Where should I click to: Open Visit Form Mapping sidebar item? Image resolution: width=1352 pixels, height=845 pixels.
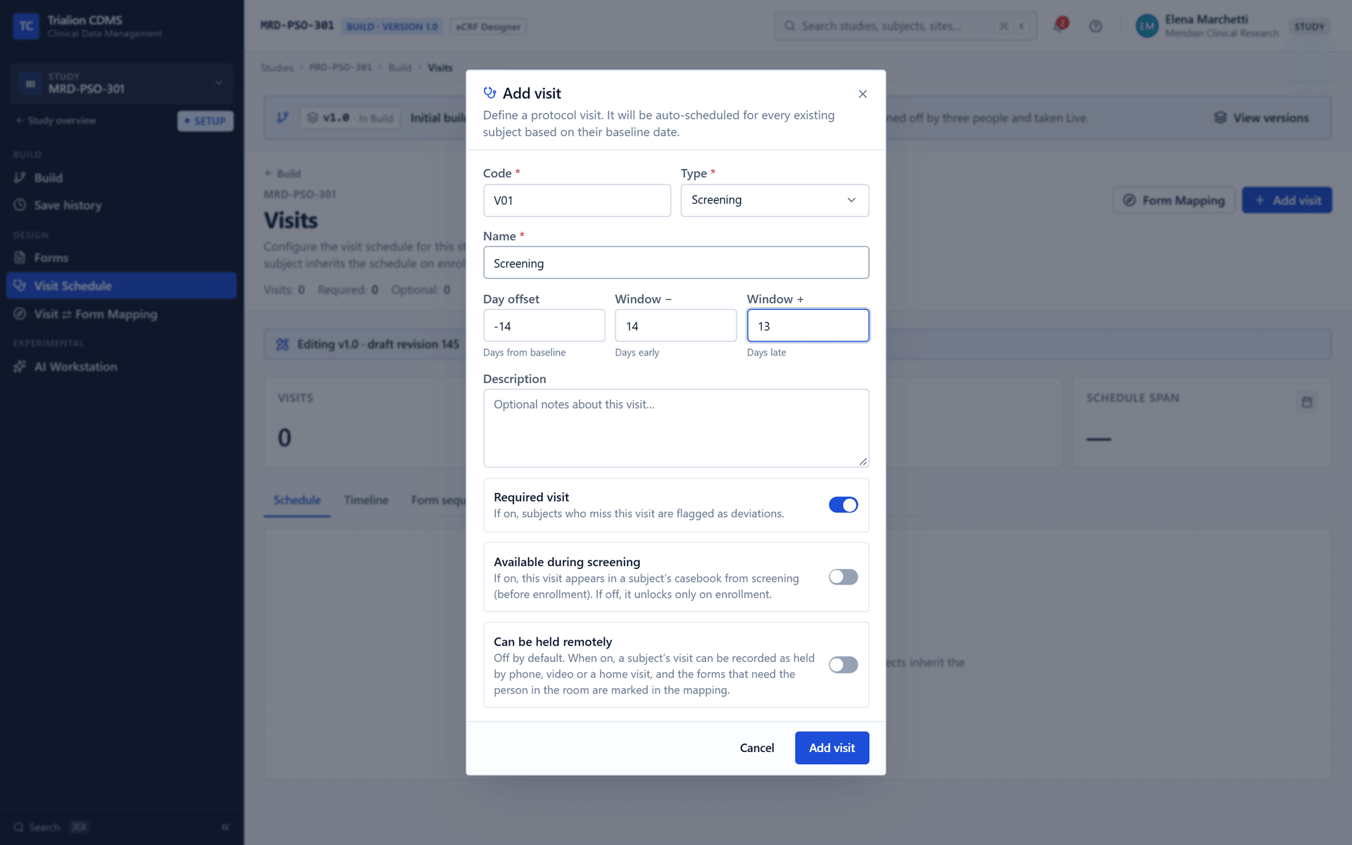pos(122,314)
